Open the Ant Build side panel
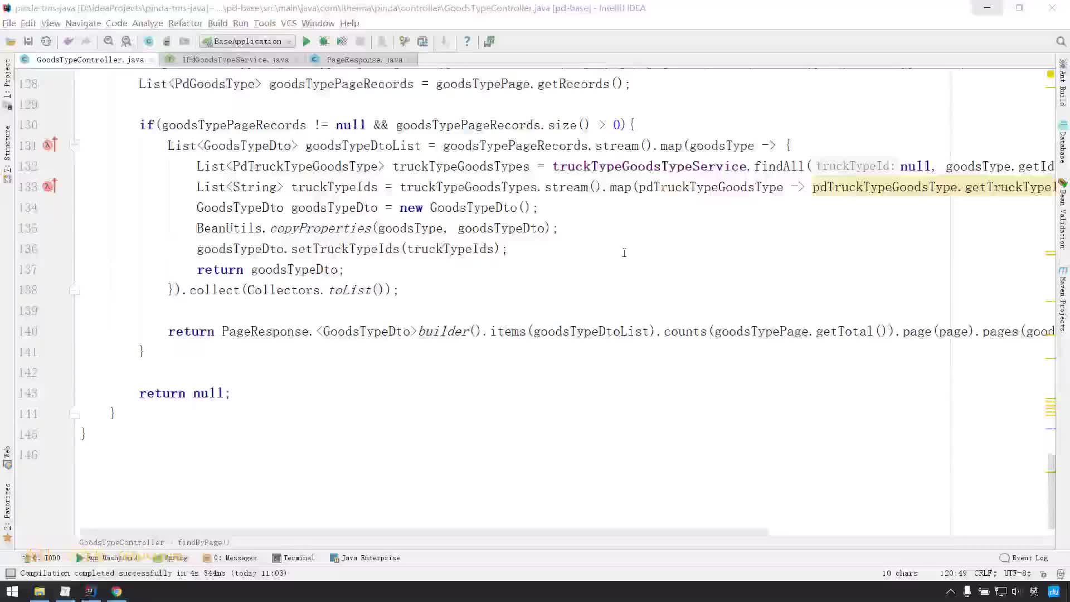Viewport: 1070px width, 602px height. (1063, 82)
